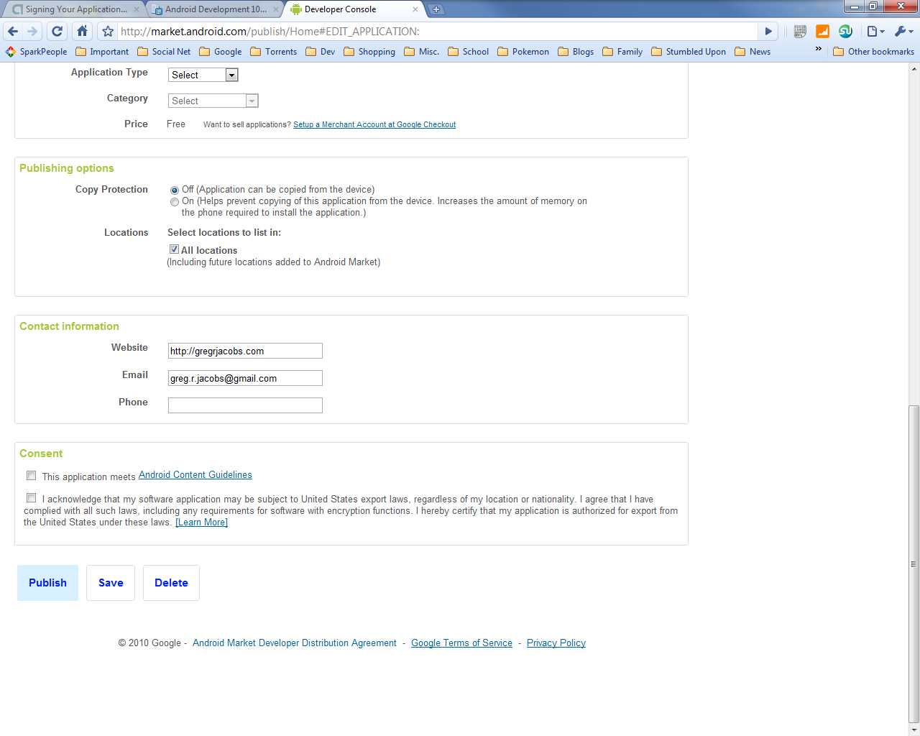Bookmark this page with the star icon
The width and height of the screenshot is (920, 736).
[108, 32]
